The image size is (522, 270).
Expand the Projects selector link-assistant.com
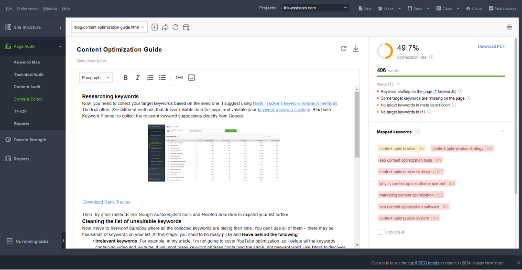(x=315, y=8)
